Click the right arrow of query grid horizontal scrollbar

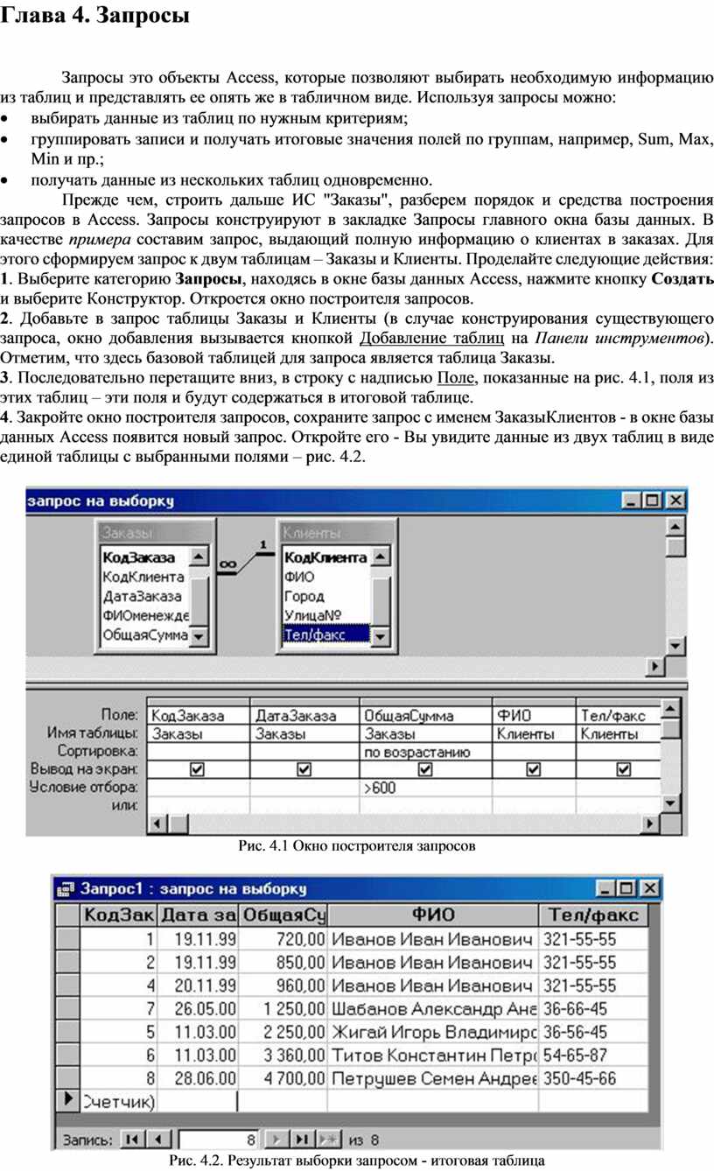(650, 824)
